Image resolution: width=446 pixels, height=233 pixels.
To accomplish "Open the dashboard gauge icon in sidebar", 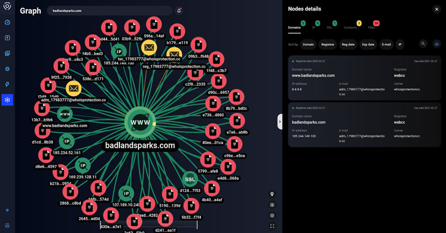I will point(7,22).
